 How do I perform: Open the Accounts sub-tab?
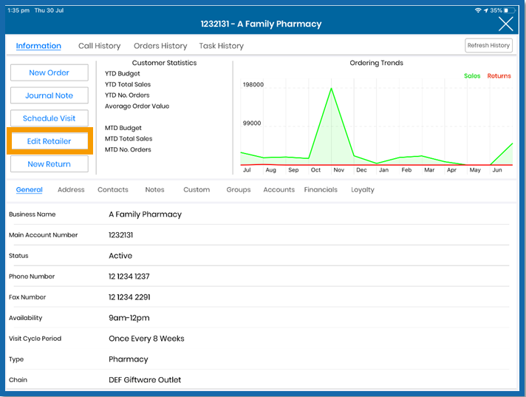tap(279, 189)
